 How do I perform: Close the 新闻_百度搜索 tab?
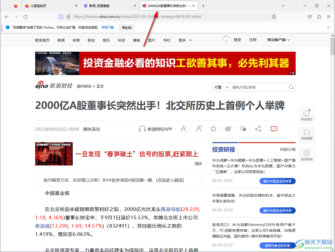135,6
